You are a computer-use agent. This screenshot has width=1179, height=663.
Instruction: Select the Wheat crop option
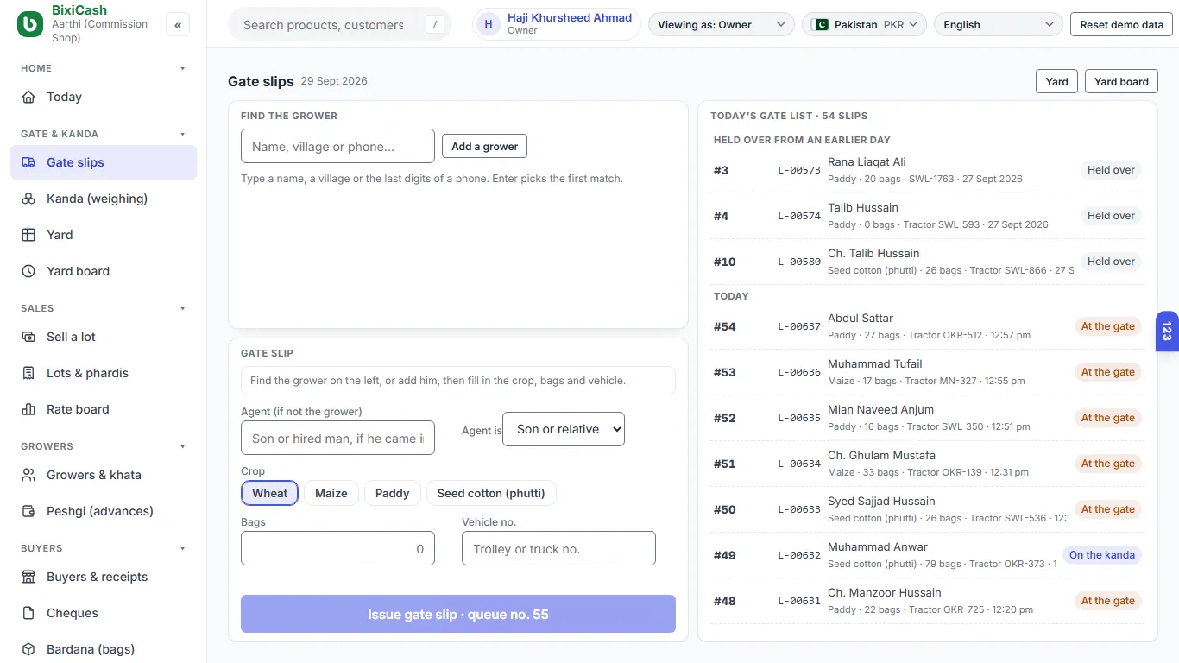pyautogui.click(x=270, y=493)
